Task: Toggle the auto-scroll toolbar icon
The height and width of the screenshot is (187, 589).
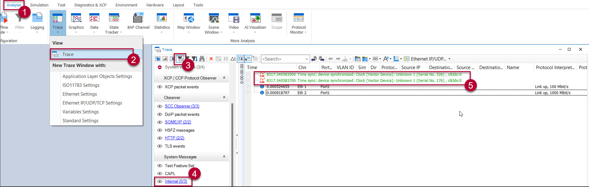Action: tap(241, 59)
